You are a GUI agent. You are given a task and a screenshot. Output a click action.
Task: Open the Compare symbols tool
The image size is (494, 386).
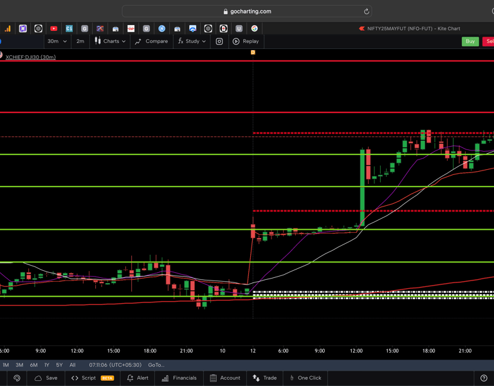point(152,41)
